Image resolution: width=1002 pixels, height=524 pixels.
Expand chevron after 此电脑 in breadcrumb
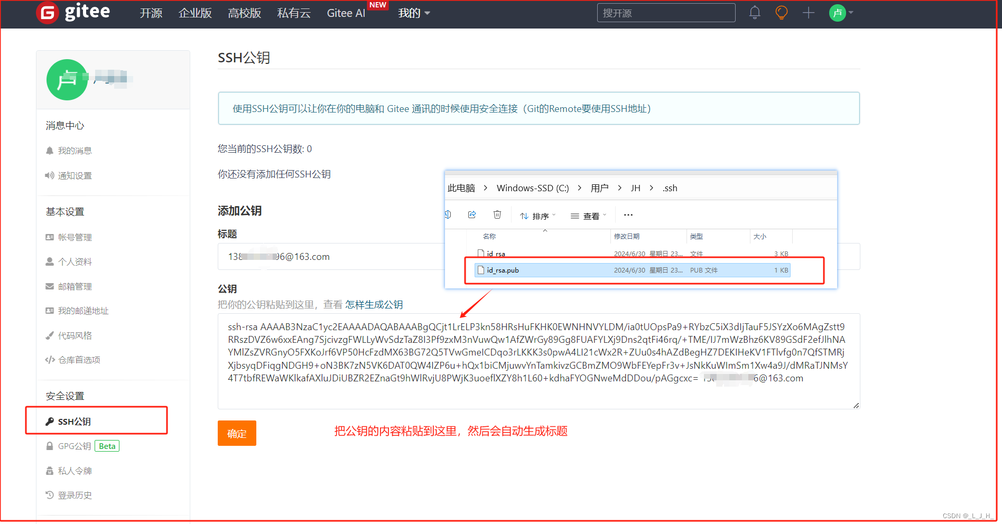(486, 188)
